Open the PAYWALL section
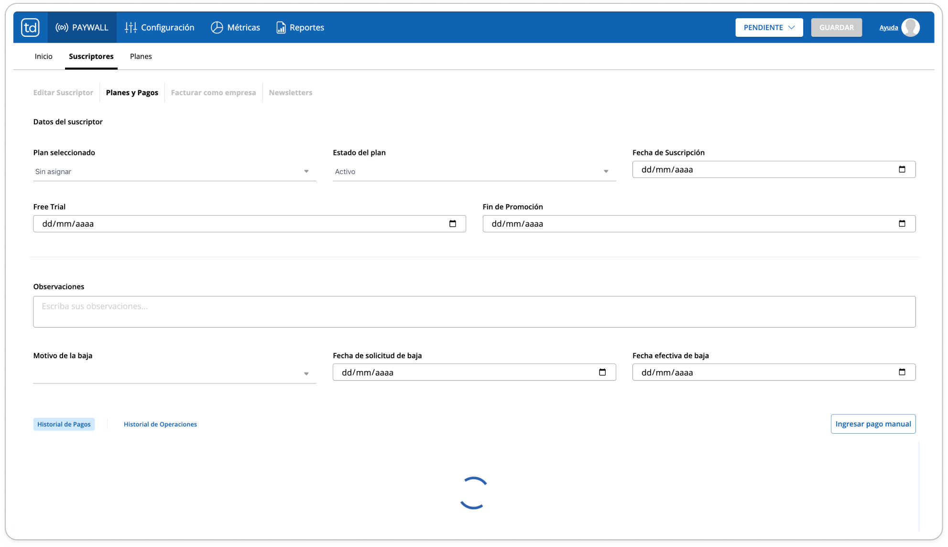The image size is (948, 547). coord(82,27)
